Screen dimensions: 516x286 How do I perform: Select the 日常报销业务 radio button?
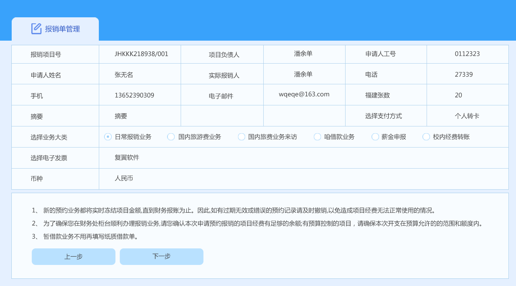pos(108,137)
